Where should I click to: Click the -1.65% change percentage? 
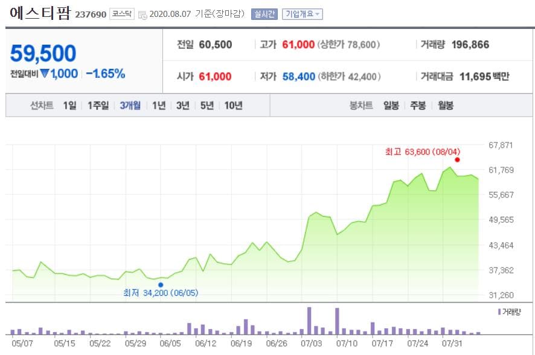pos(106,73)
